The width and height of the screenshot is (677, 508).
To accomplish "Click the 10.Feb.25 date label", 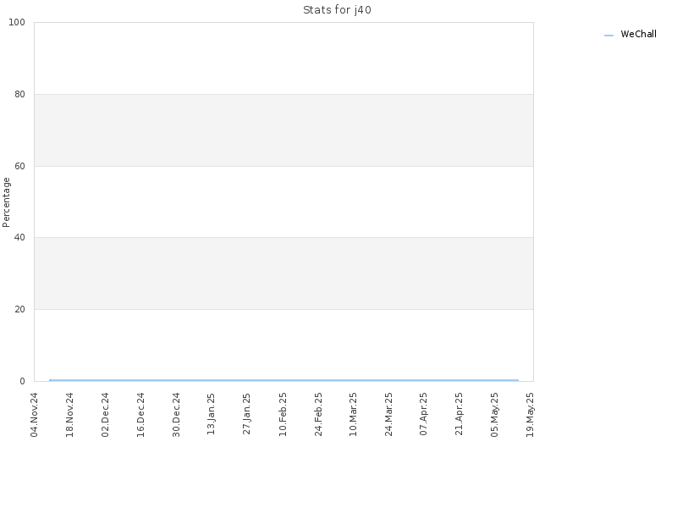I will 283,414.
